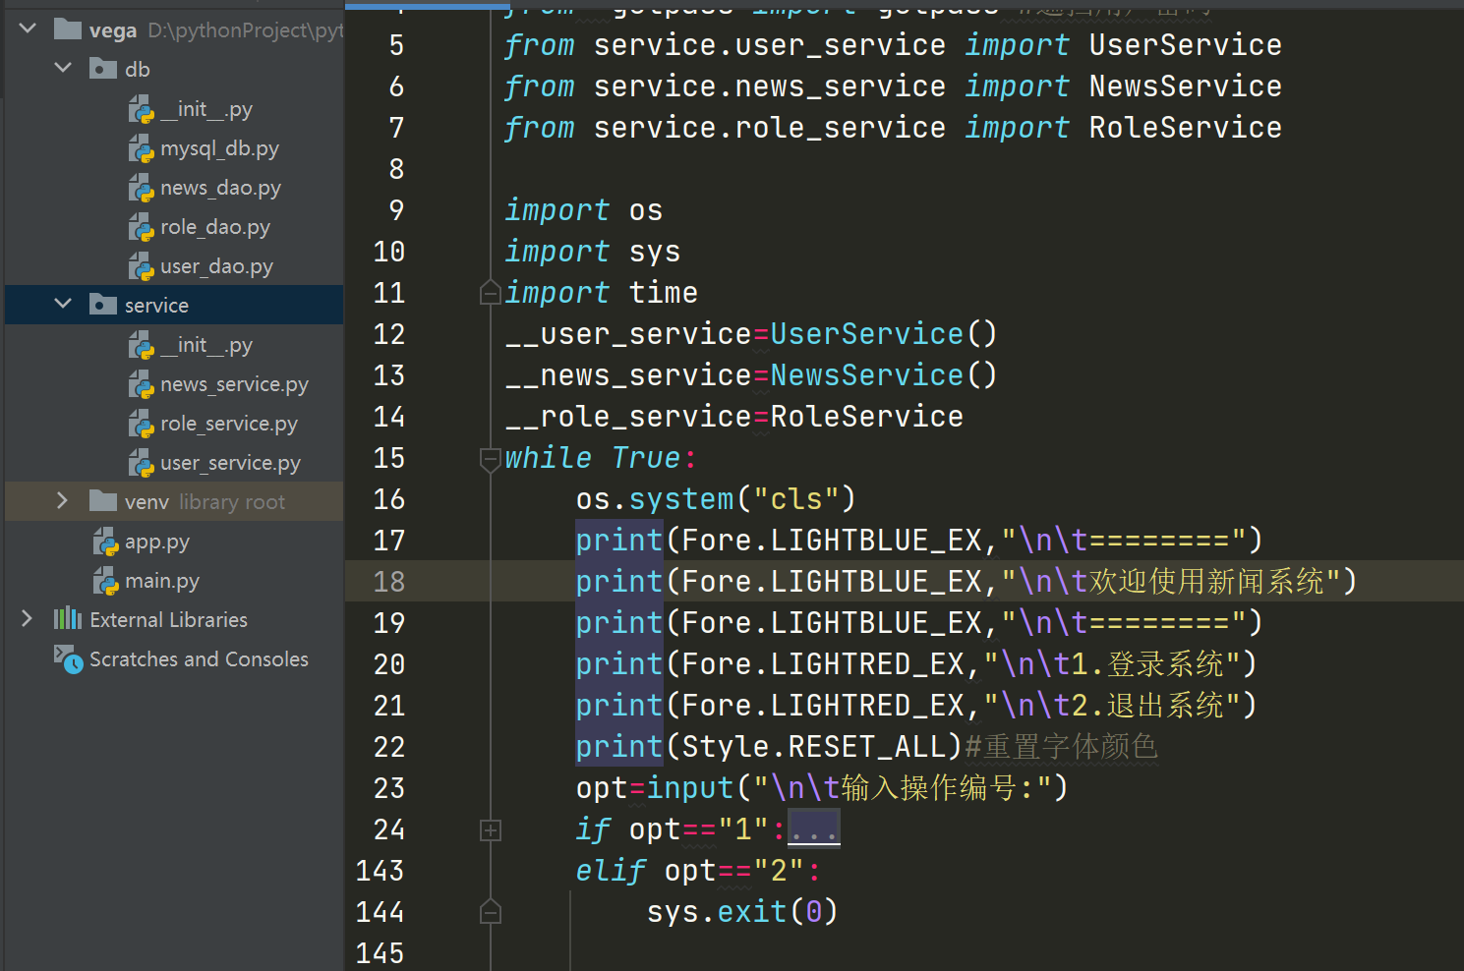Open news_service.py file
This screenshot has width=1464, height=971.
pyautogui.click(x=235, y=384)
